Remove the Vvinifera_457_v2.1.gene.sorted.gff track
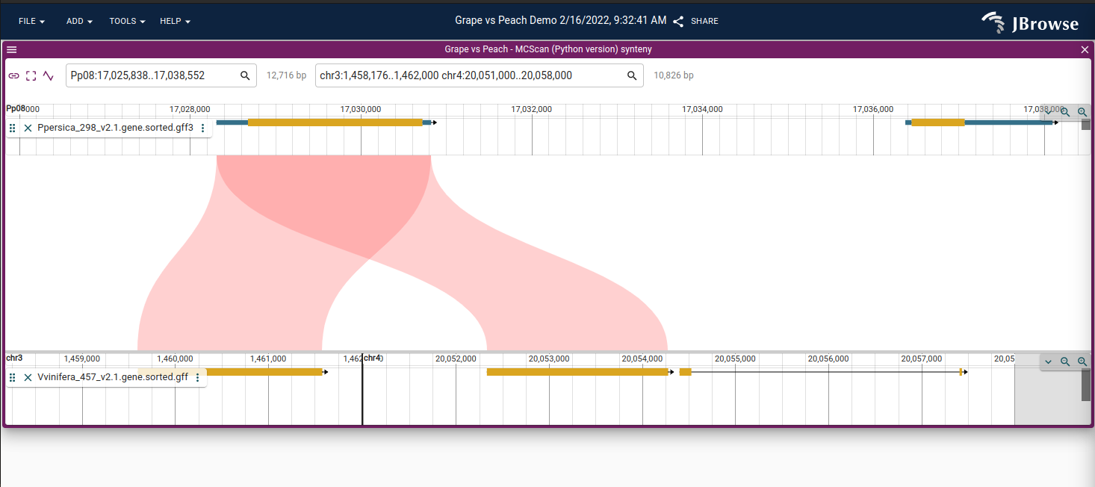1095x487 pixels. coord(28,377)
